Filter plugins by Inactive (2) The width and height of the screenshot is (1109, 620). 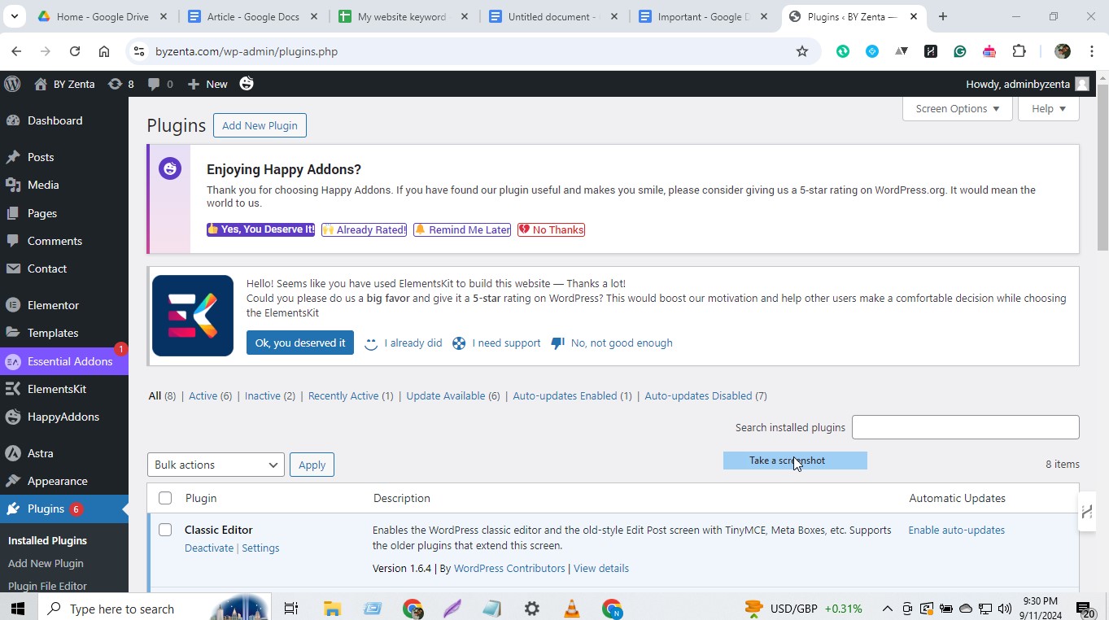click(269, 395)
